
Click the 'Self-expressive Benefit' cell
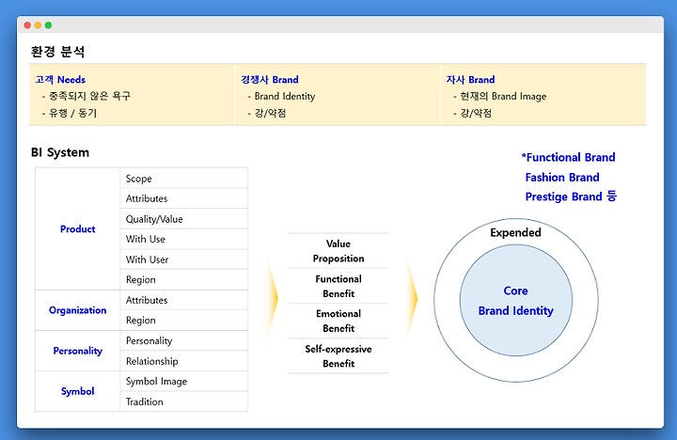point(338,355)
